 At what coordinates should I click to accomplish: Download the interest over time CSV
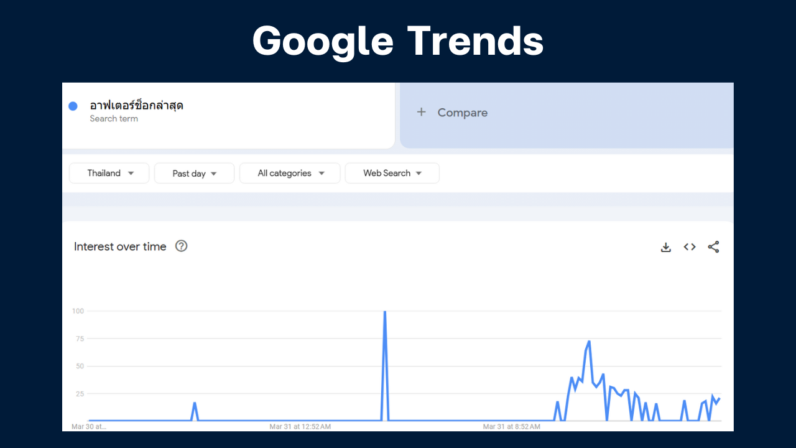[665, 247]
